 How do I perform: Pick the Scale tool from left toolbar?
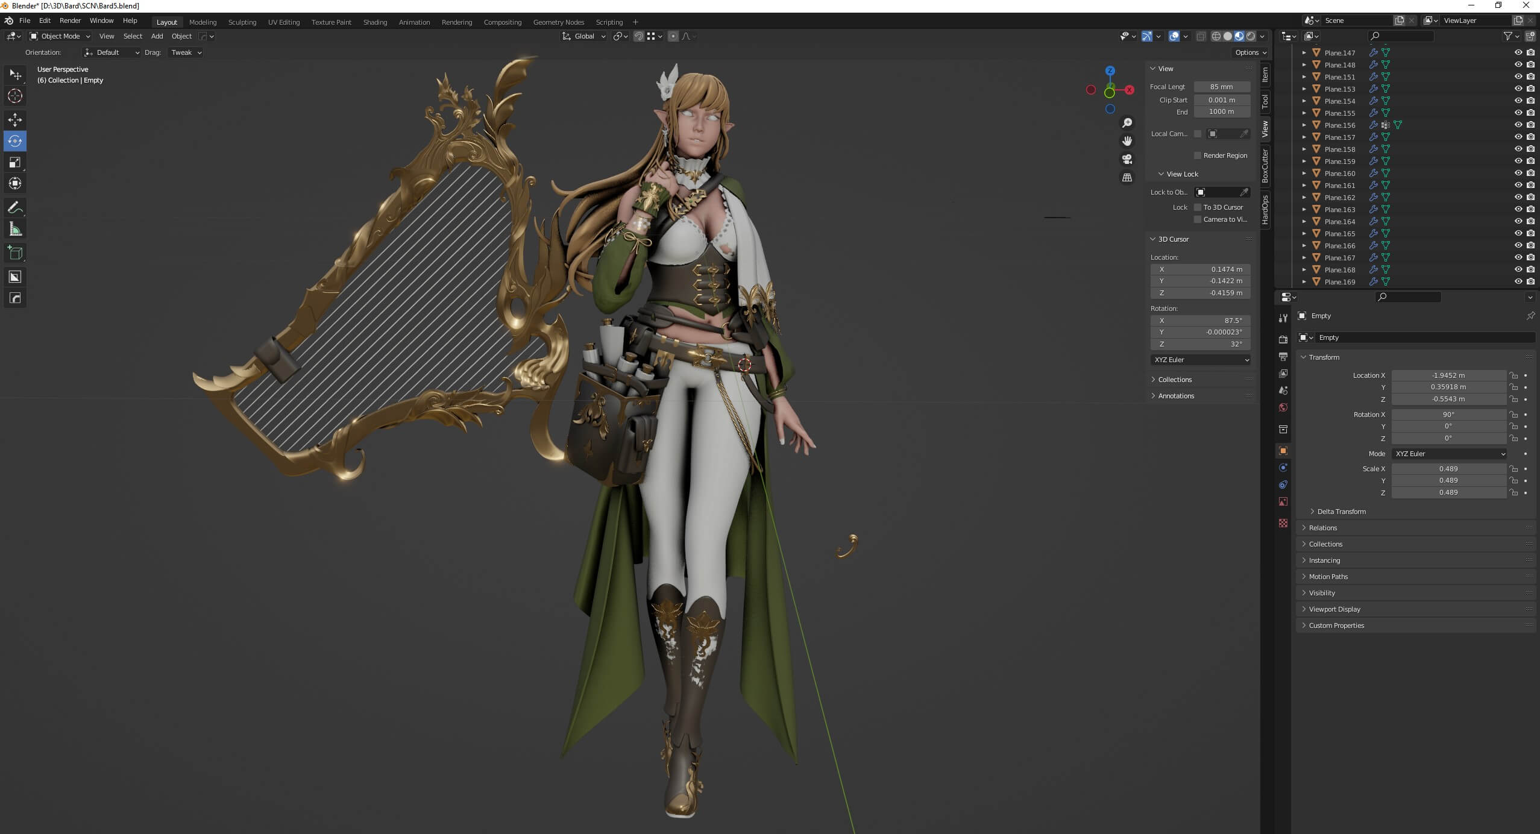[15, 162]
